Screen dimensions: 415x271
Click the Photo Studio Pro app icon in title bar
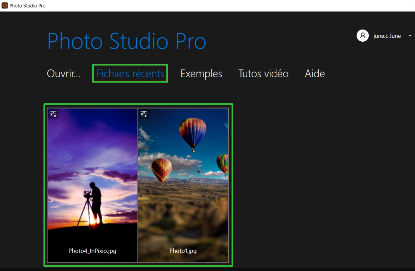(x=5, y=6)
